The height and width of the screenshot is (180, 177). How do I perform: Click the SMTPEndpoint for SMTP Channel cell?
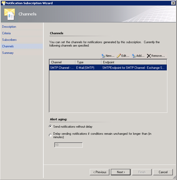coord(133,68)
